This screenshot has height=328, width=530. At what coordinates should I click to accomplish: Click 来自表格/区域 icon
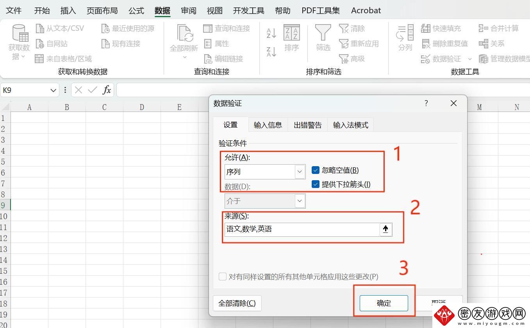[39, 59]
